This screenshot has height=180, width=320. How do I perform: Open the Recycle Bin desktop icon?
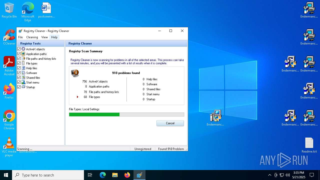9,10
